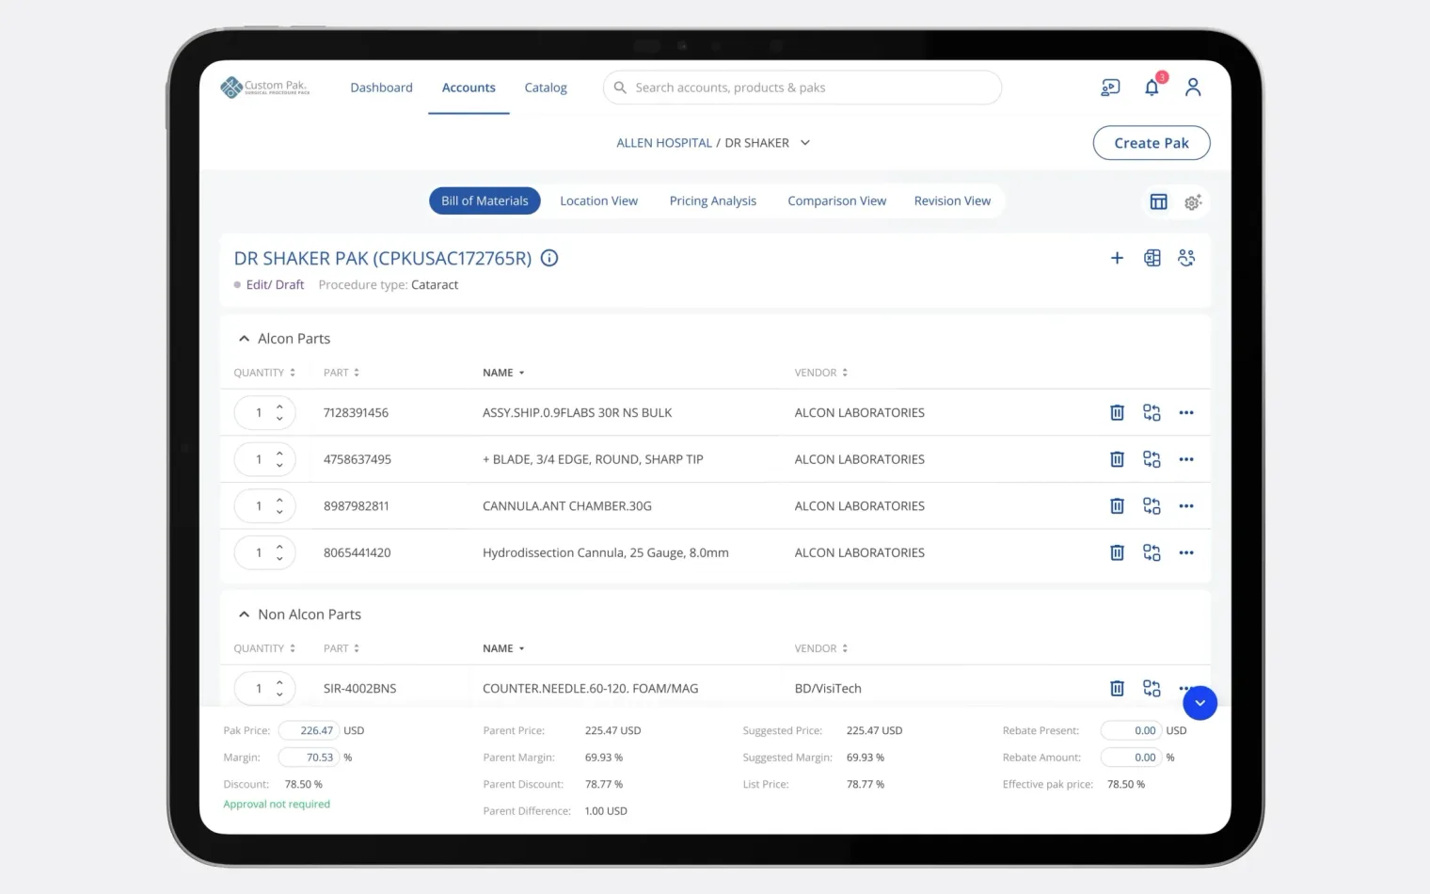Click info icon beside DR SHAKER PAK

tap(549, 258)
